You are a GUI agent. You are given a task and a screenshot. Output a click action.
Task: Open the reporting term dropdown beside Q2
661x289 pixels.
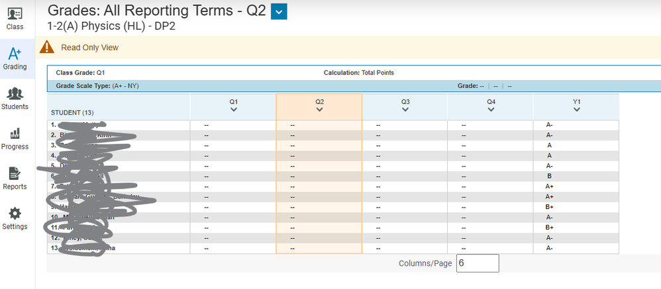[x=279, y=11]
